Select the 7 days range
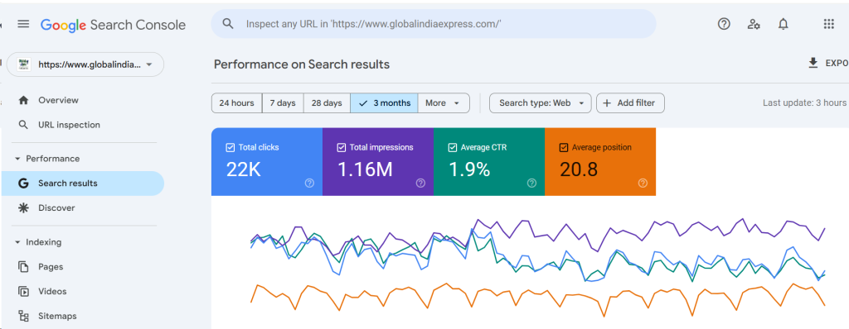 click(283, 103)
